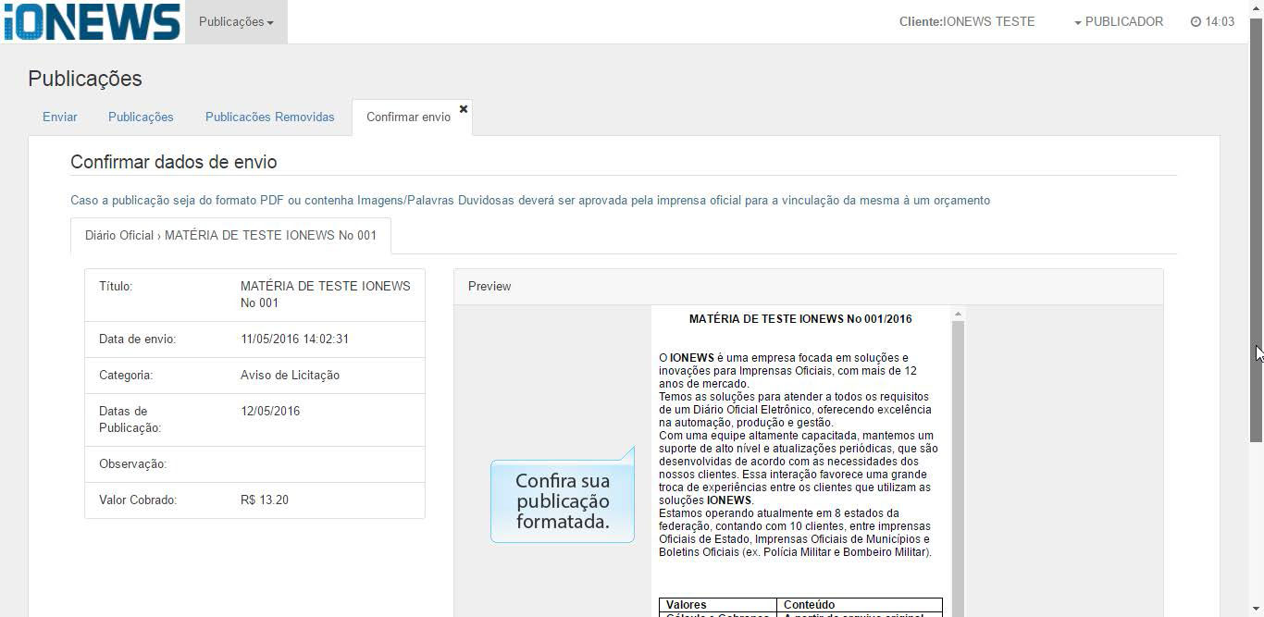Open the Publicações dropdown menu
Viewport: 1264px width, 617px height.
[236, 21]
